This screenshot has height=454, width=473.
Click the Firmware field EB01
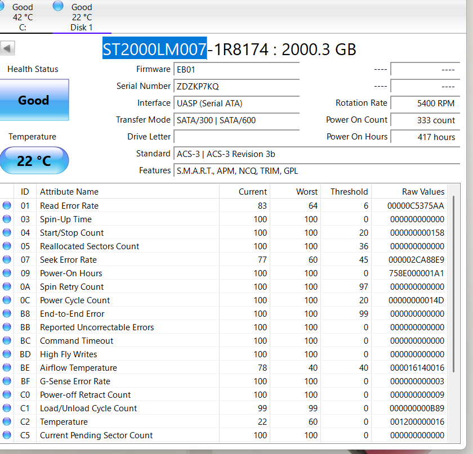(x=236, y=69)
